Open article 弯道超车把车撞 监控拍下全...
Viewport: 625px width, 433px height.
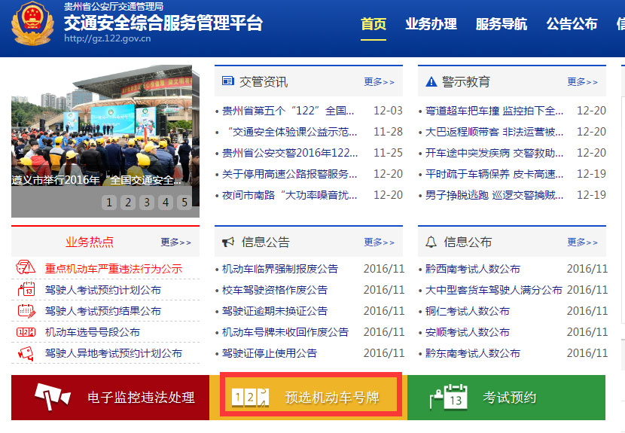pos(494,111)
